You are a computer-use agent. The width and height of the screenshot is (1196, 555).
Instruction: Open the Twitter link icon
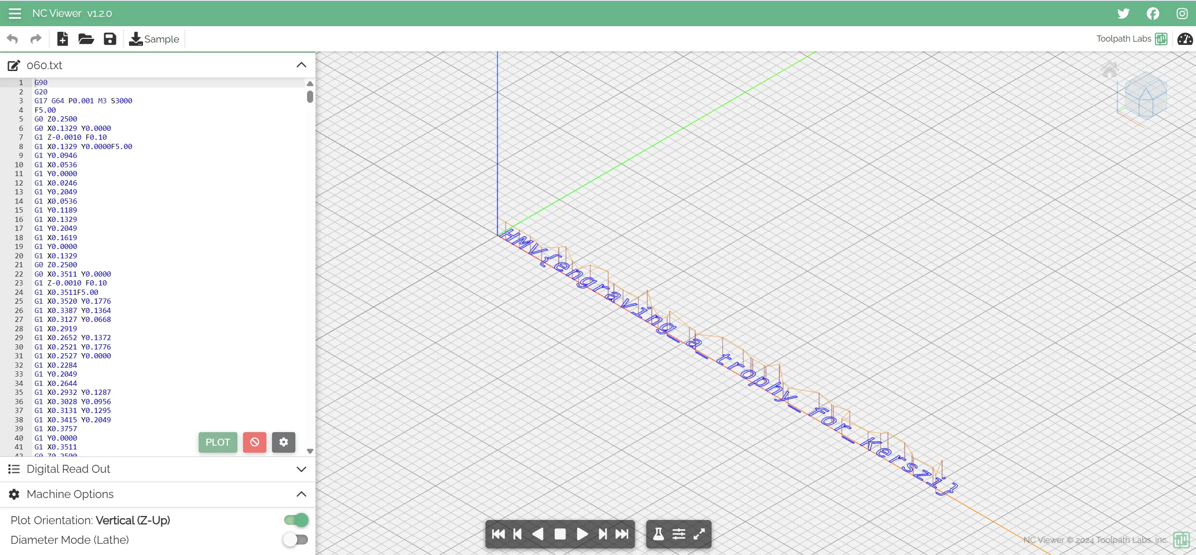1124,14
